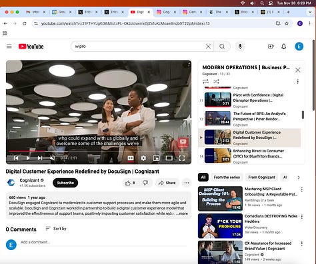This screenshot has width=316, height=264.
Task: Open macOS sound volume menu
Action: point(252,3)
